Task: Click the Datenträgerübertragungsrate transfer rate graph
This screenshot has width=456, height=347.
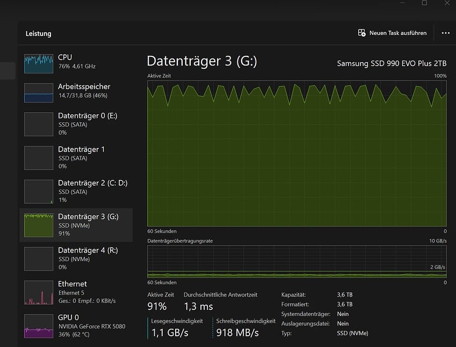Action: 296,262
